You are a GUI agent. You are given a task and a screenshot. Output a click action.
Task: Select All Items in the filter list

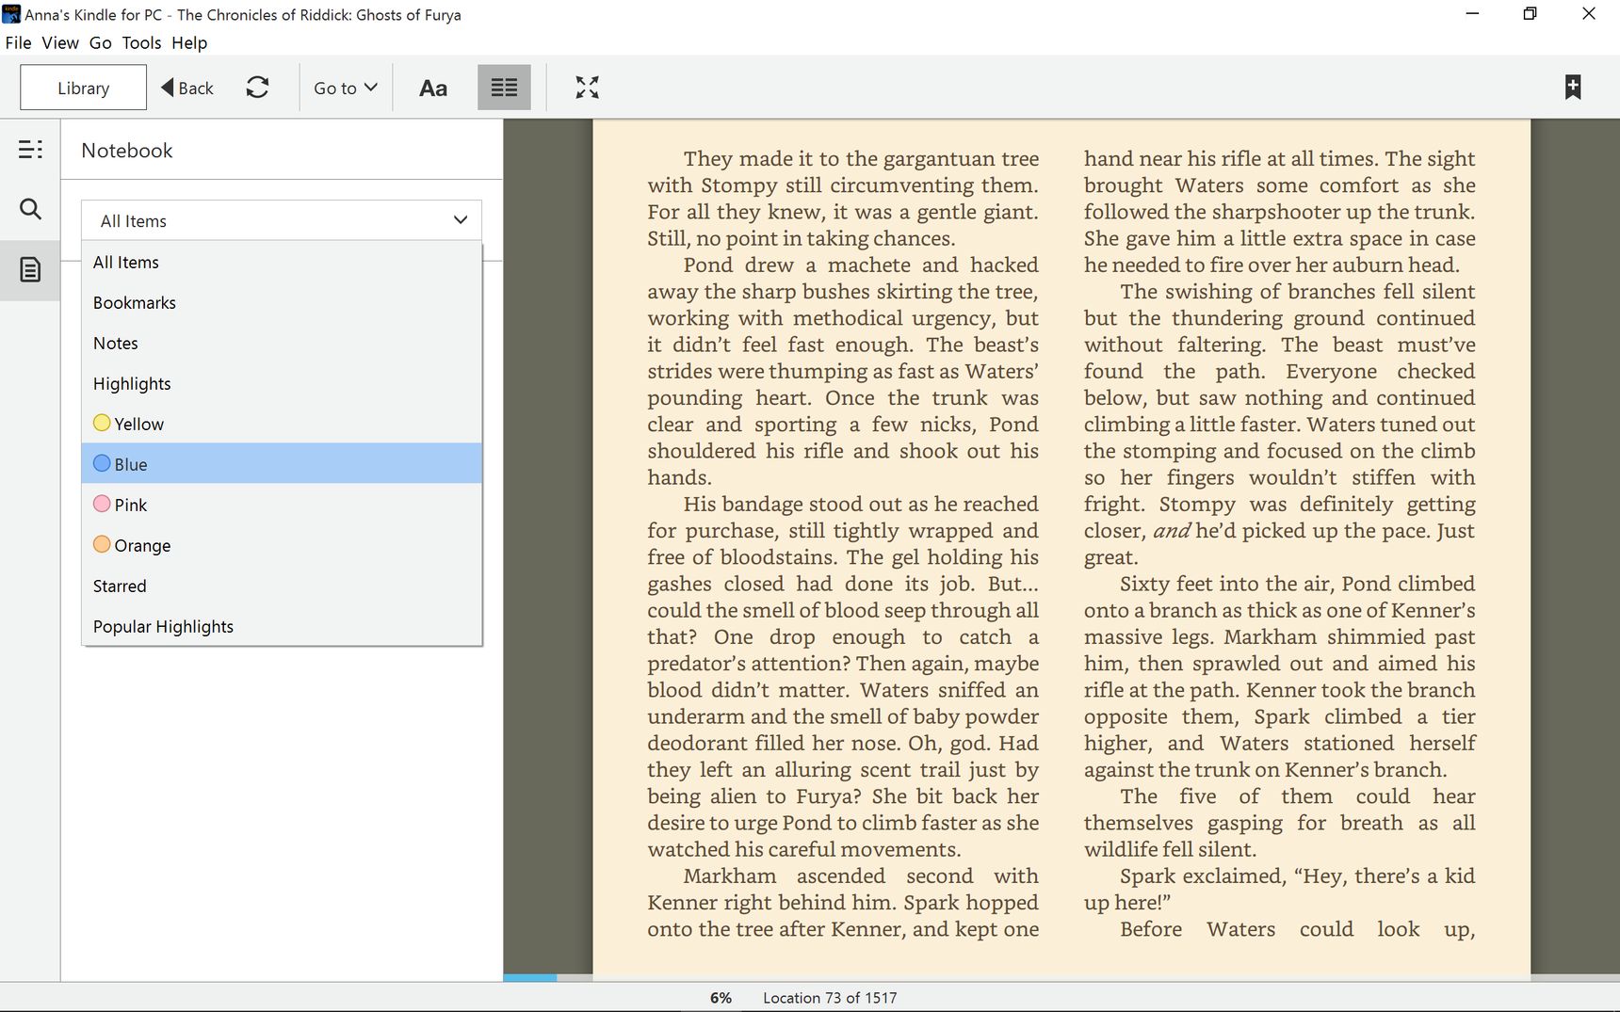click(282, 262)
